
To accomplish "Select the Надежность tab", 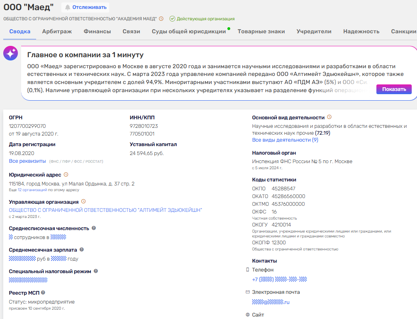I will tap(361, 31).
